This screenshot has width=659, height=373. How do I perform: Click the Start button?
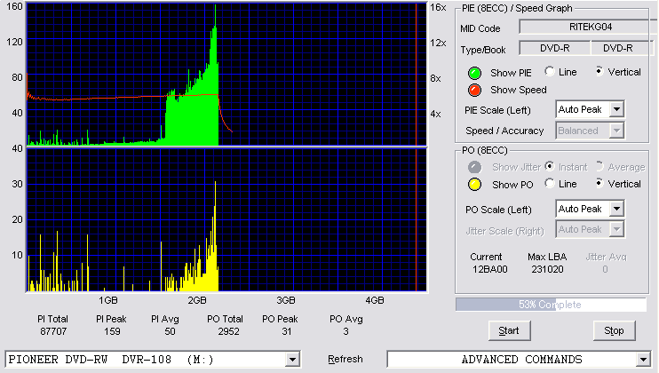[510, 331]
